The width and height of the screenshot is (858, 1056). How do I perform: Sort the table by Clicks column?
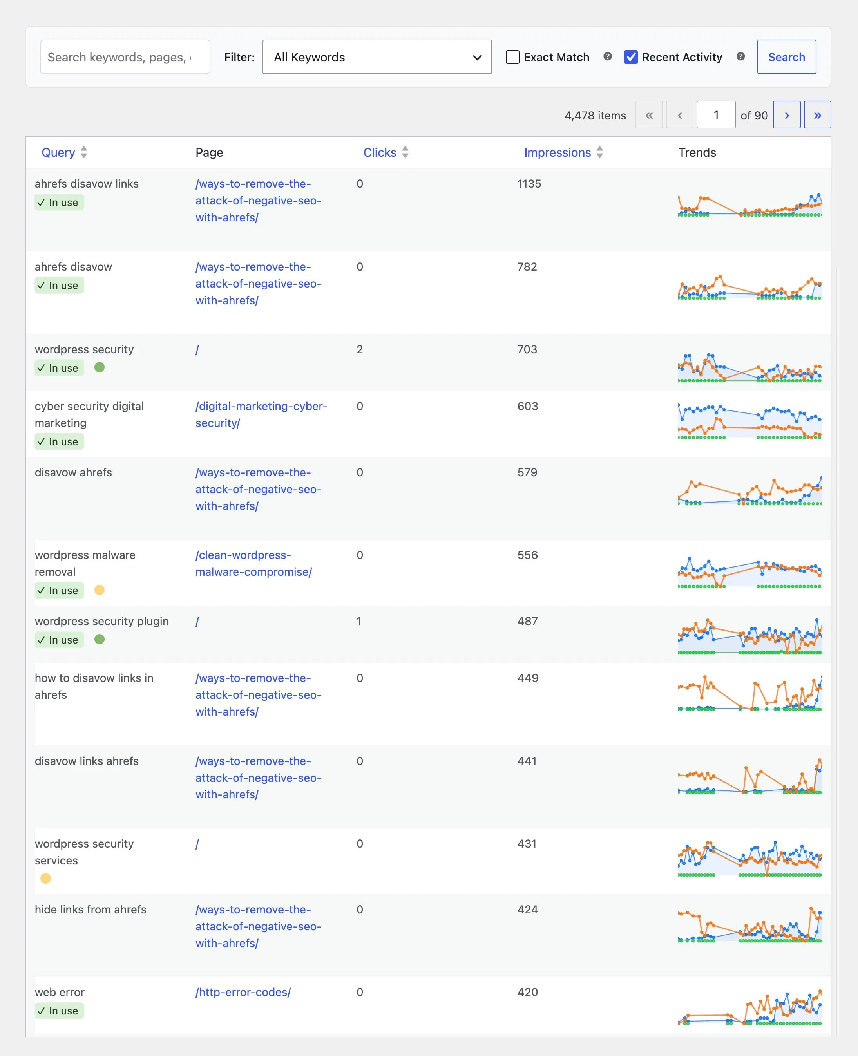(380, 152)
